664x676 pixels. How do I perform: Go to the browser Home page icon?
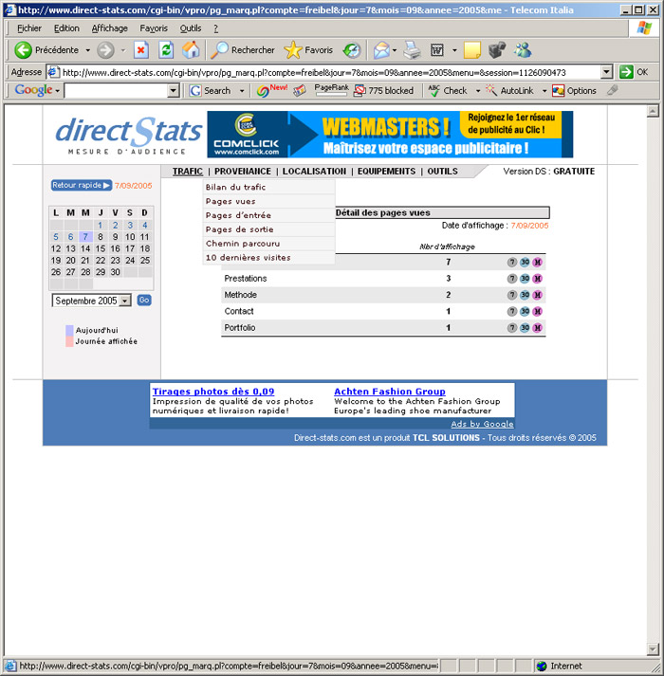click(x=191, y=50)
